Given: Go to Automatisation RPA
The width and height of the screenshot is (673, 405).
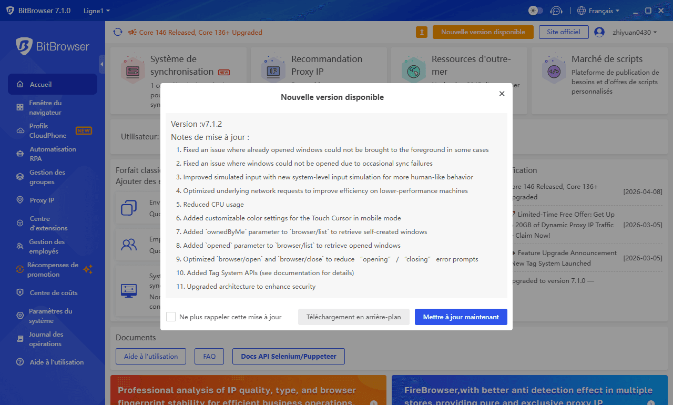Looking at the screenshot, I should 53,154.
